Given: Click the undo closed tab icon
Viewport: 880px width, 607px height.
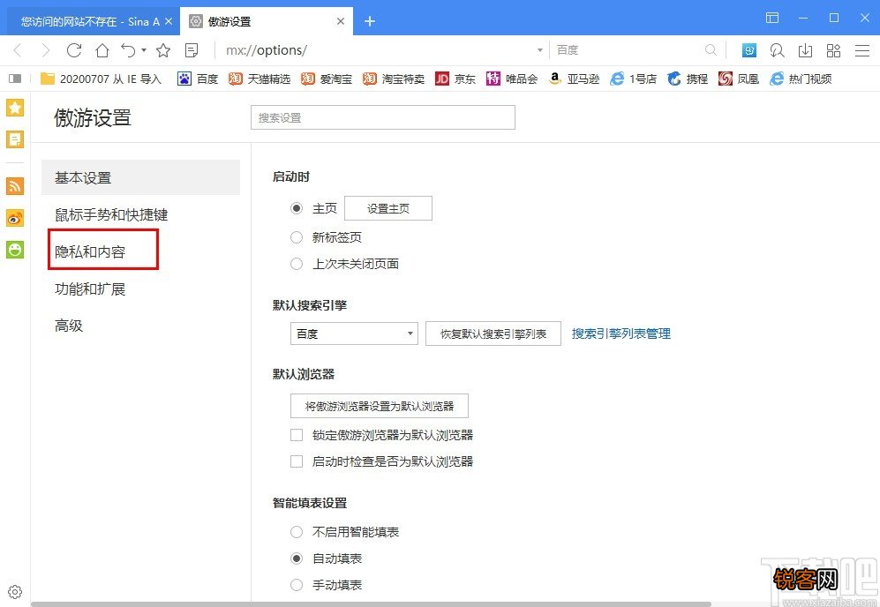Looking at the screenshot, I should click(129, 50).
